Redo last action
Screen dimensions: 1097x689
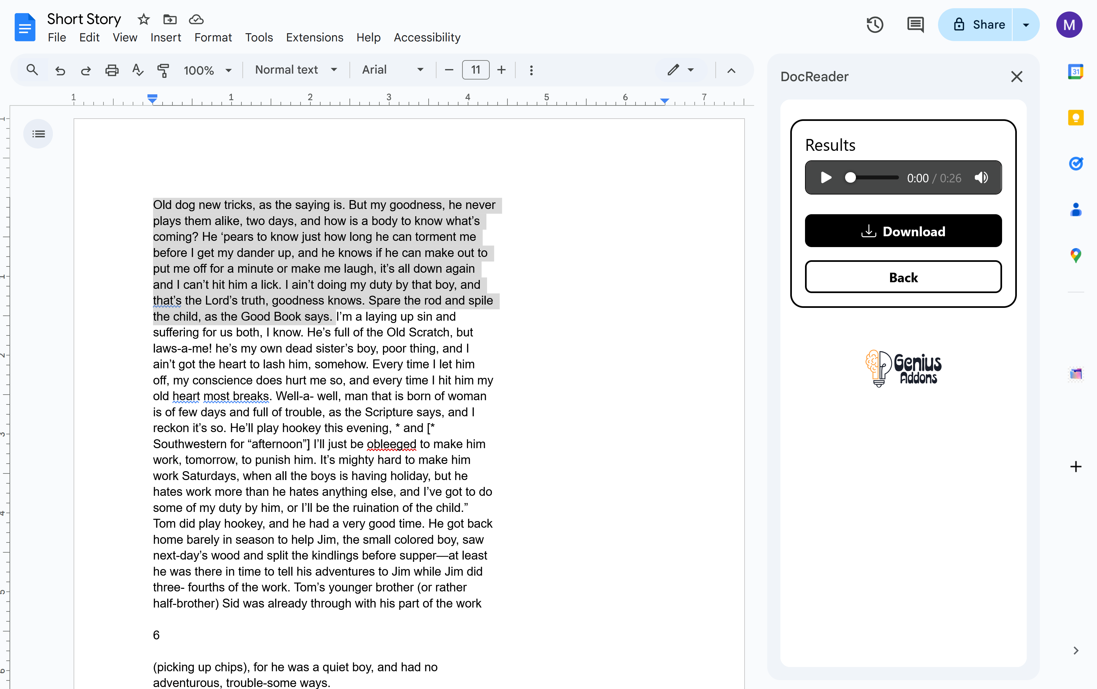(86, 70)
